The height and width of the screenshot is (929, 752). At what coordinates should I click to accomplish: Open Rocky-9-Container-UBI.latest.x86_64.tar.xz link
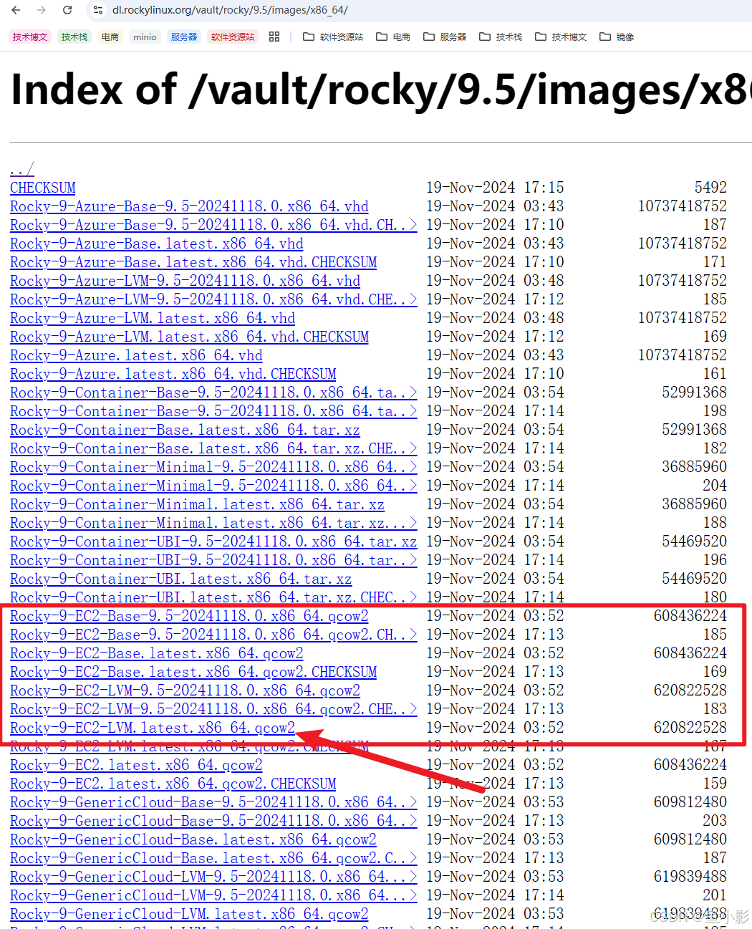pyautogui.click(x=181, y=579)
